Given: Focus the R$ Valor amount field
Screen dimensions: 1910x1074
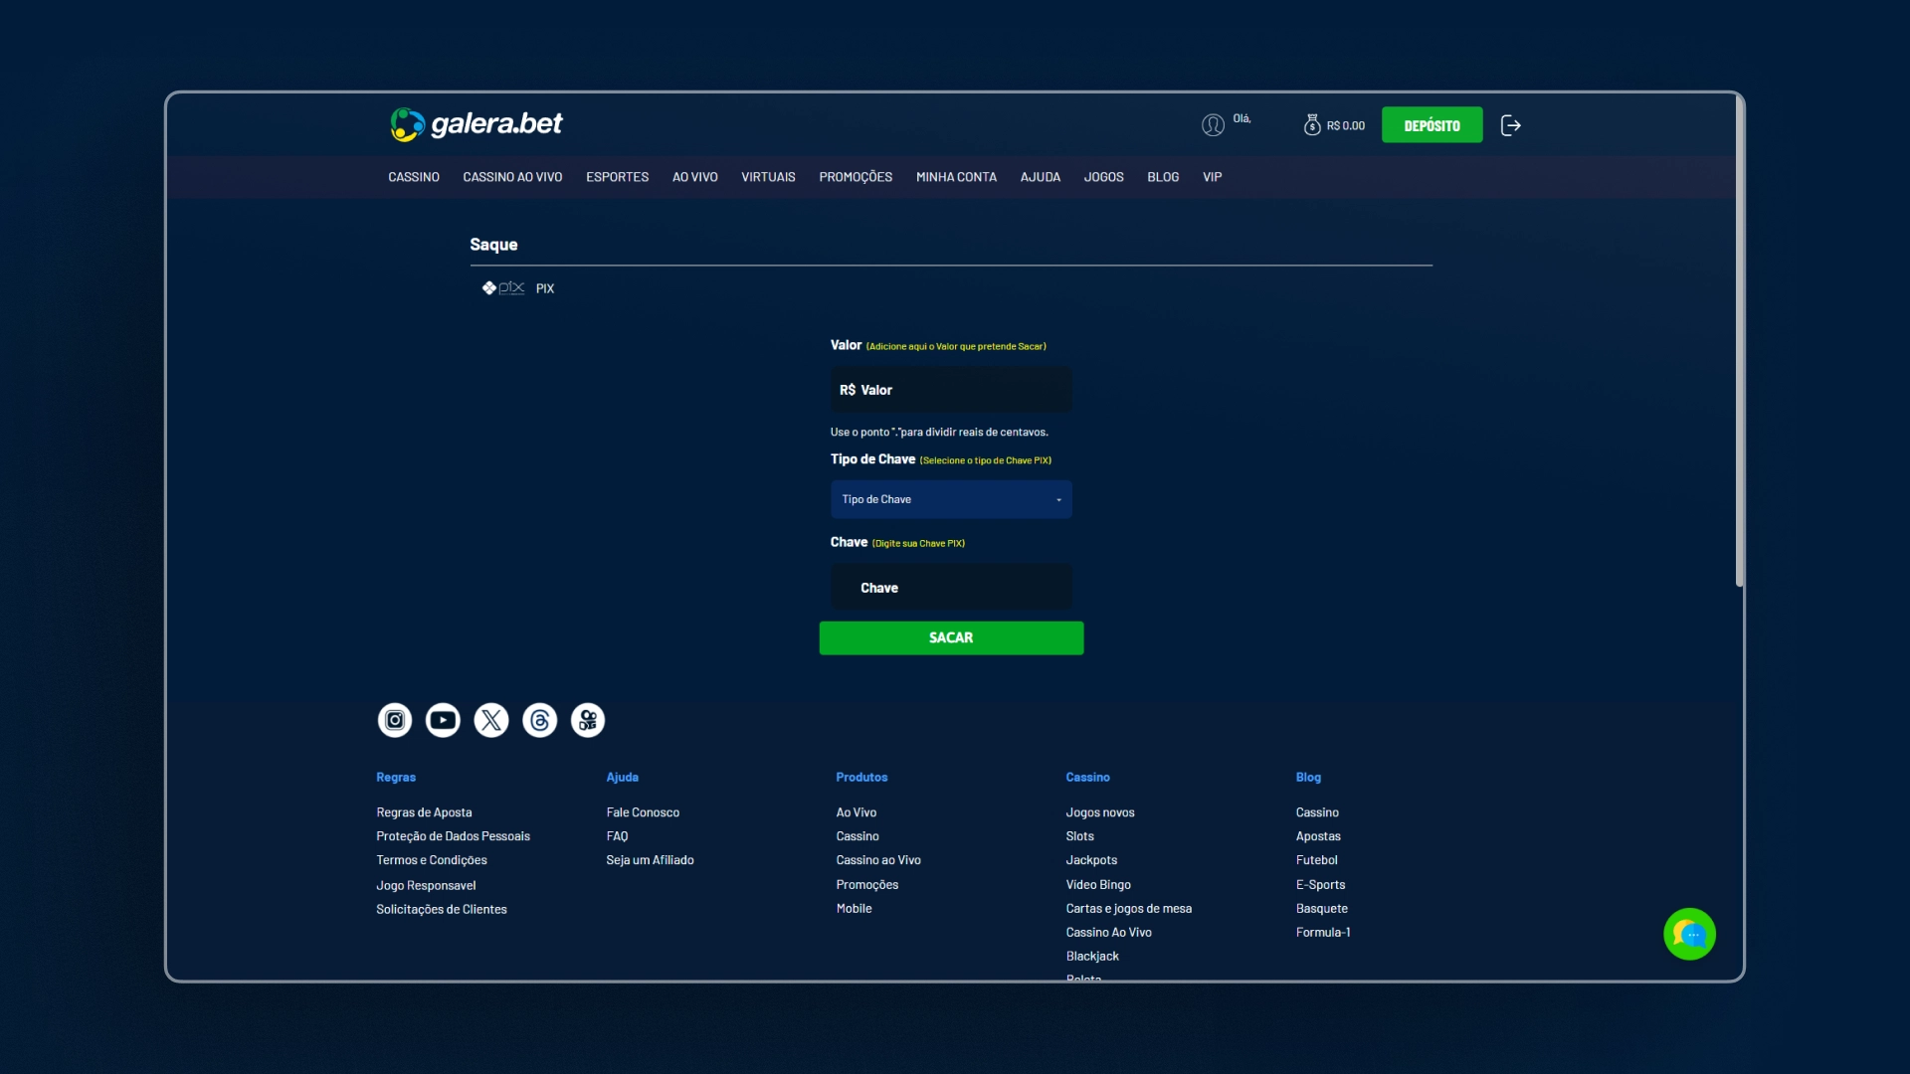Looking at the screenshot, I should [x=951, y=390].
